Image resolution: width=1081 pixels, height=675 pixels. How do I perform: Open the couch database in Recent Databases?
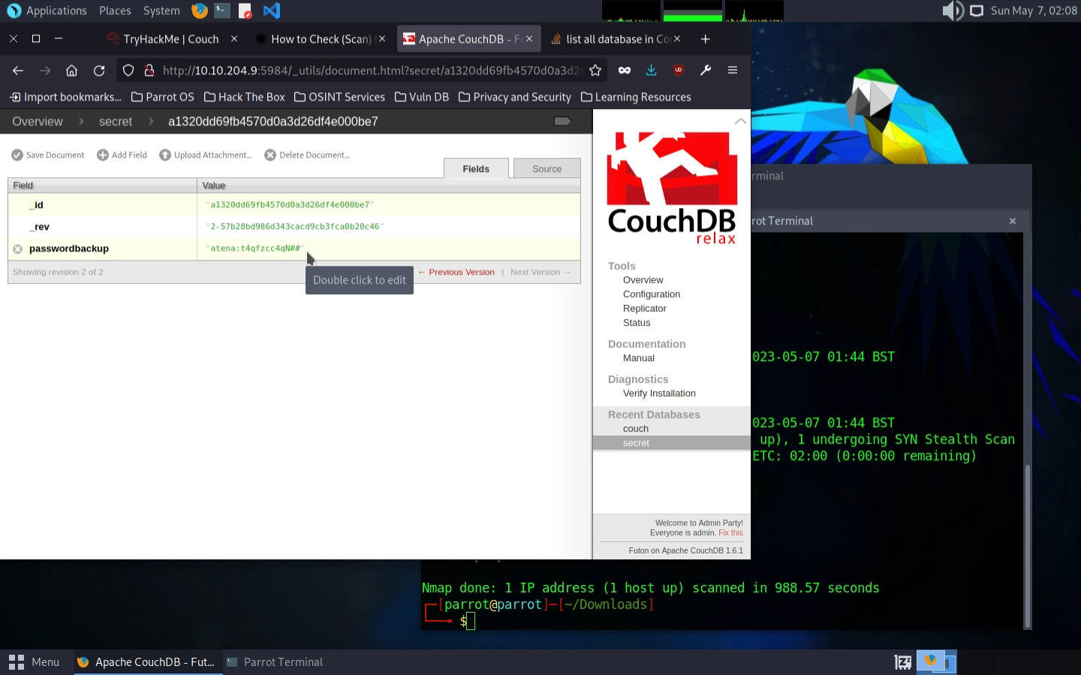coord(636,429)
